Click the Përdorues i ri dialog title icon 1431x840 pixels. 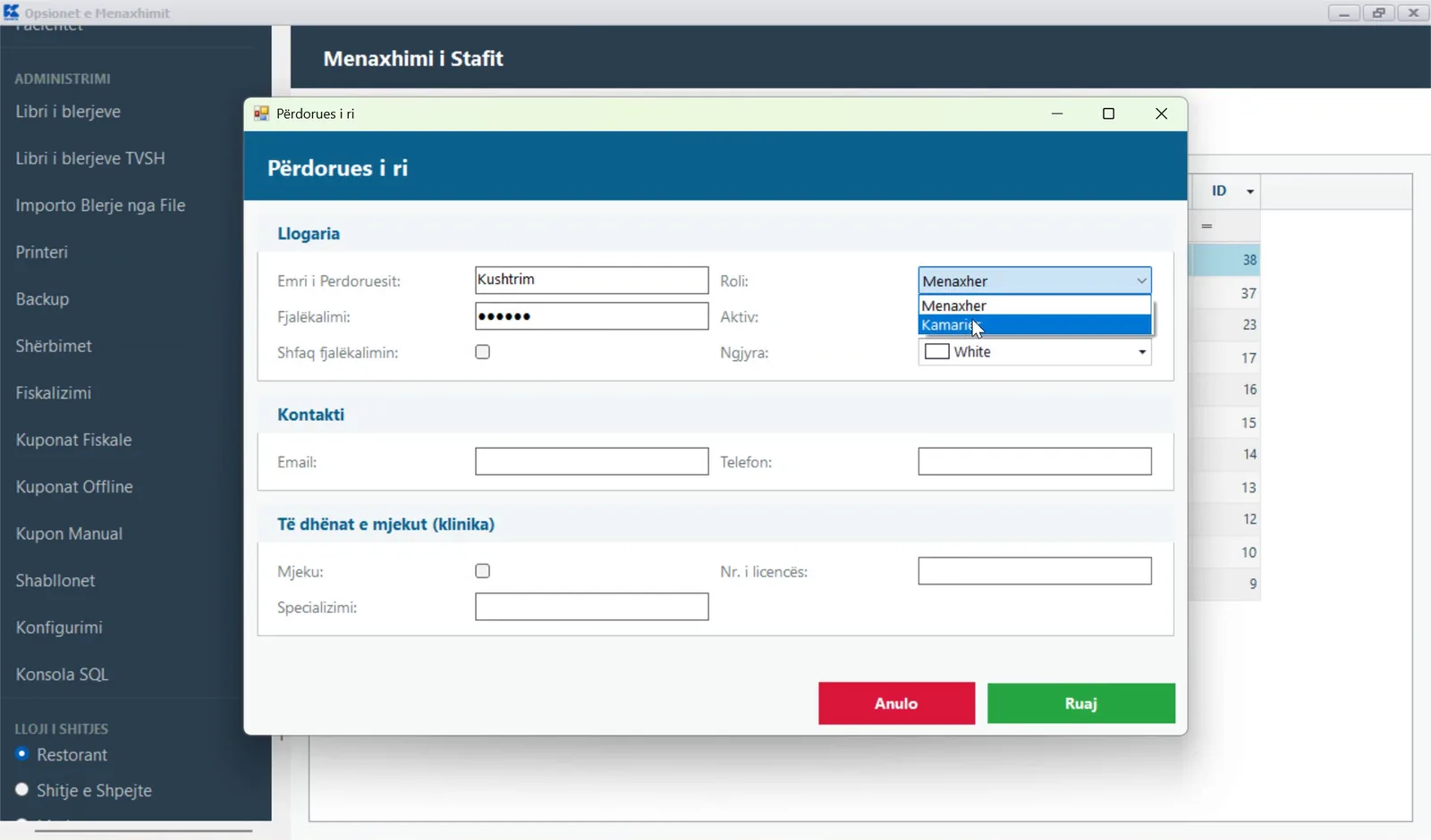click(x=261, y=113)
